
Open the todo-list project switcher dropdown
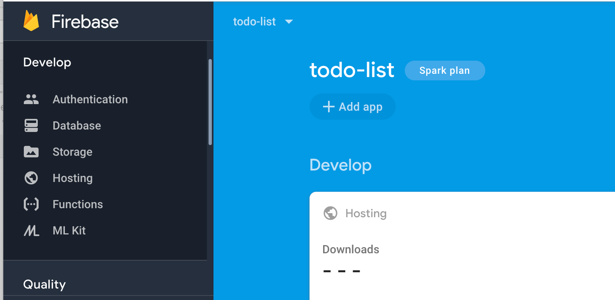coord(255,22)
